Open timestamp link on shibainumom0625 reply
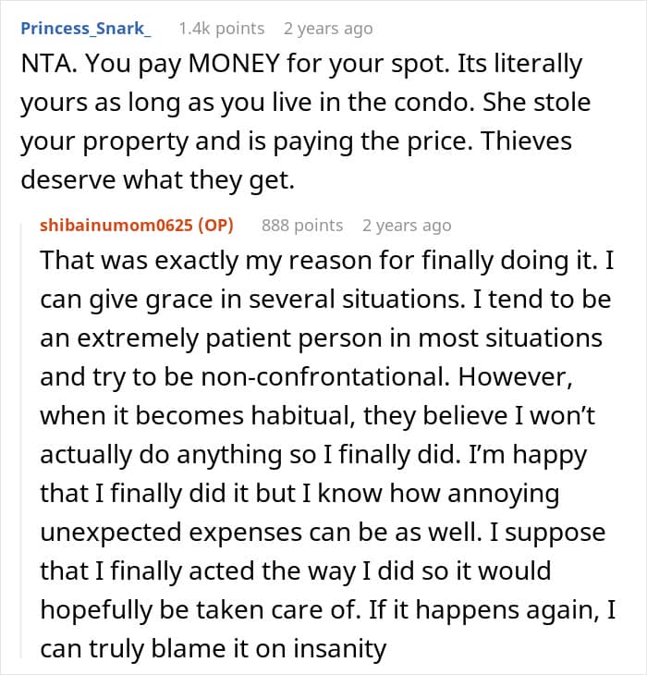This screenshot has width=647, height=675. 407,225
